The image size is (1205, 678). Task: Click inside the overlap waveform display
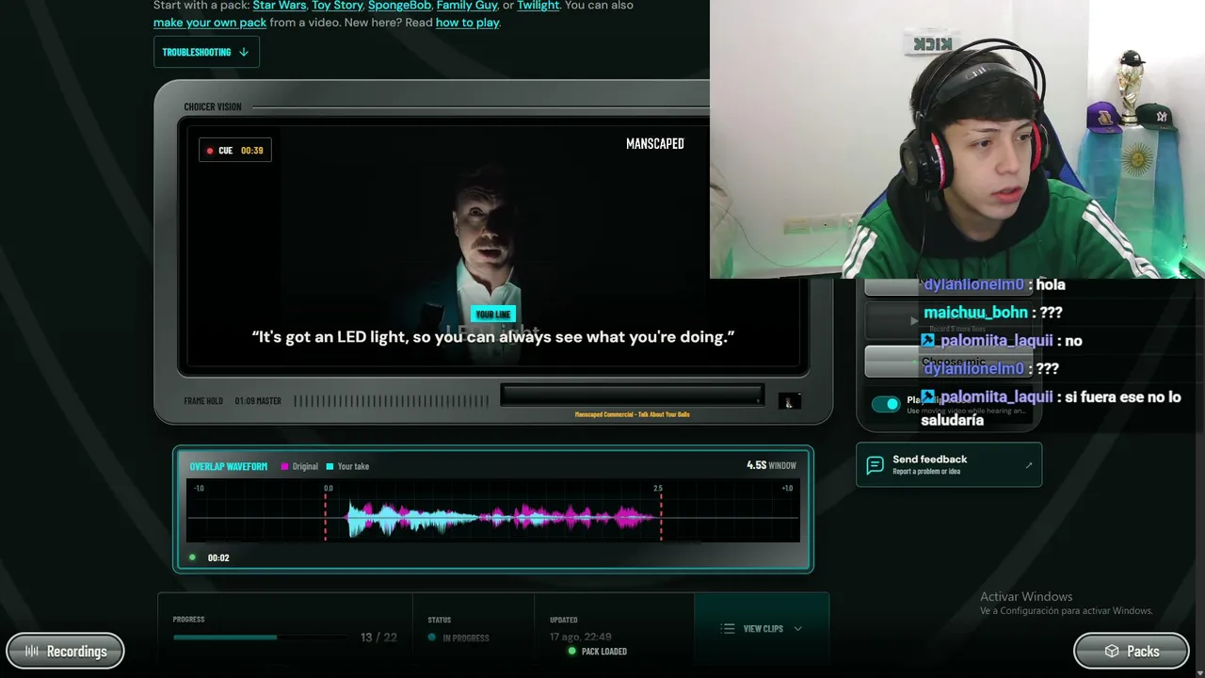(x=493, y=511)
